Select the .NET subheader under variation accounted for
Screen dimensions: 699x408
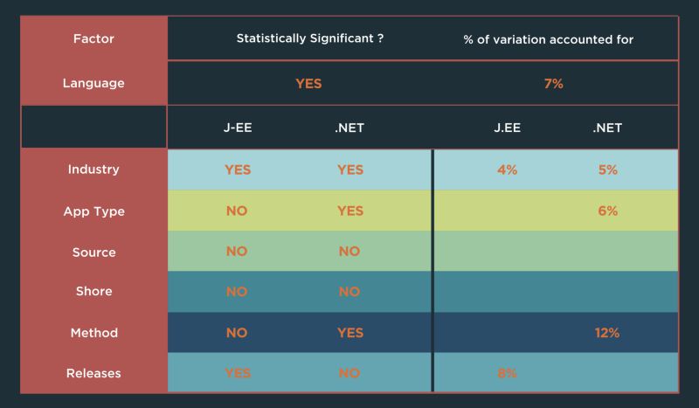607,128
